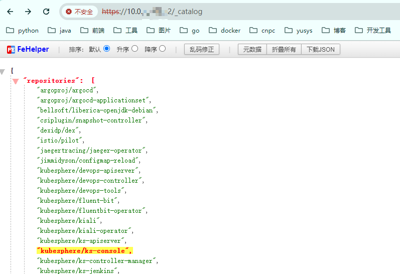Image resolution: width=400 pixels, height=274 pixels.
Task: Open the docker bookmark folder
Action: (224, 30)
